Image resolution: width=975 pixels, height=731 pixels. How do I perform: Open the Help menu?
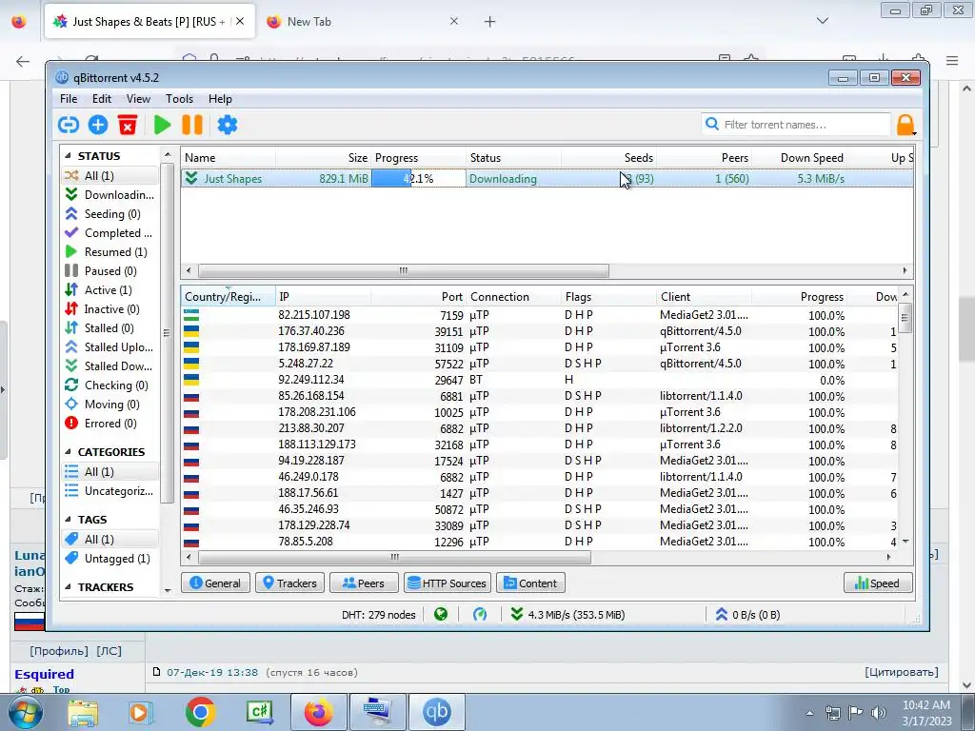pos(220,99)
